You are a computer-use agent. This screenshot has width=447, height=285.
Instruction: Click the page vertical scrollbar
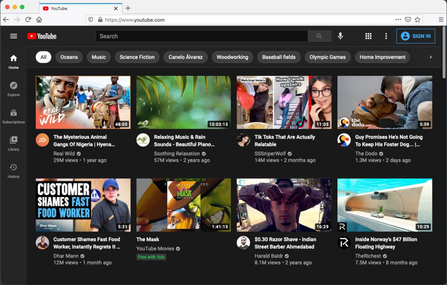[444, 52]
